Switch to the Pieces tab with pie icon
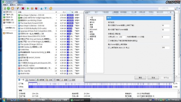This screenshot has width=181, height=102. coord(49,80)
